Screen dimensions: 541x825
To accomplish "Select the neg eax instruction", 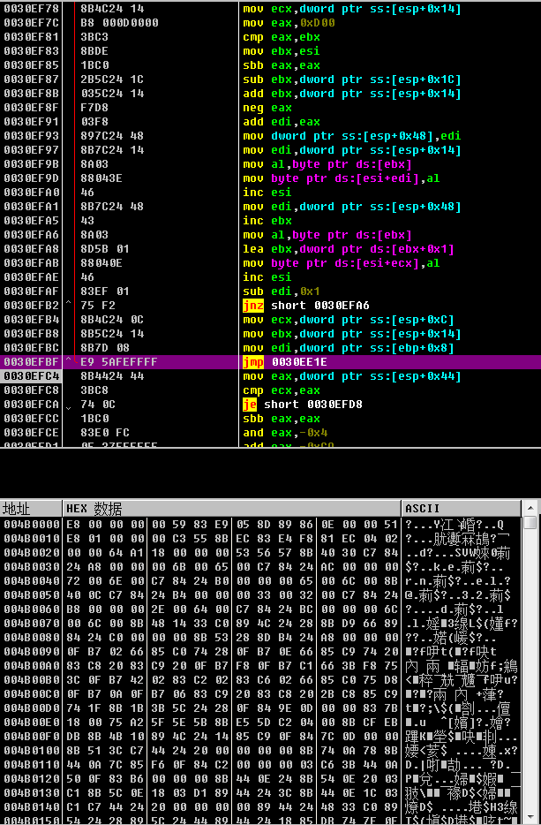I will point(267,108).
